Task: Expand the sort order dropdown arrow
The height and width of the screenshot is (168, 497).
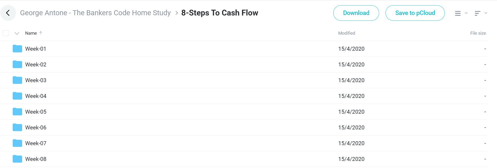Action: 486,13
